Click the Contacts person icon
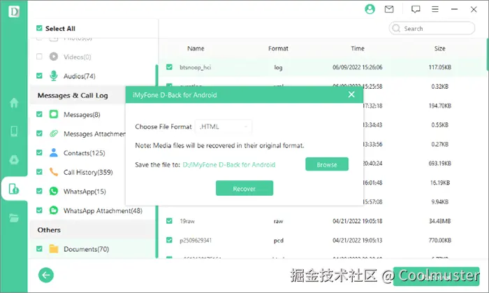The width and height of the screenshot is (489, 293). 54,152
